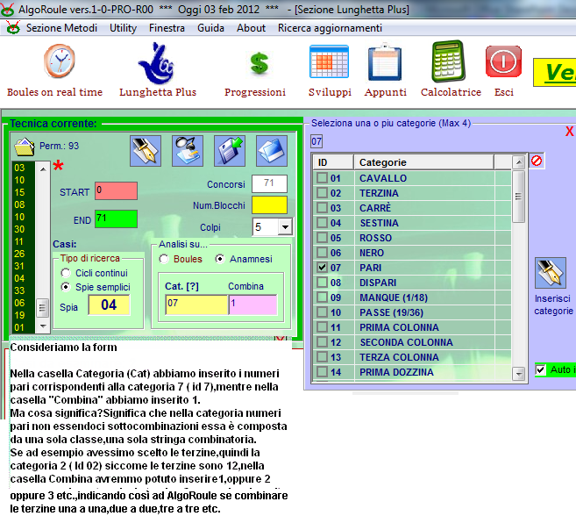
Task: Open the About menu
Action: (251, 28)
